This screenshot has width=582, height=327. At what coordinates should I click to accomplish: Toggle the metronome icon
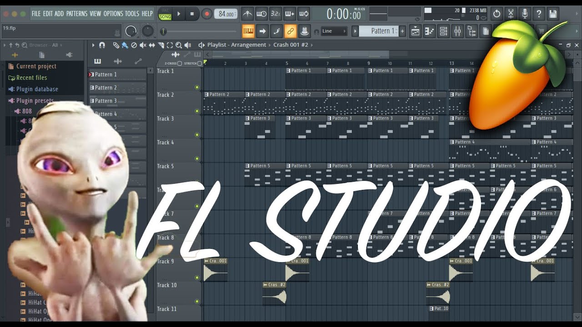click(248, 14)
